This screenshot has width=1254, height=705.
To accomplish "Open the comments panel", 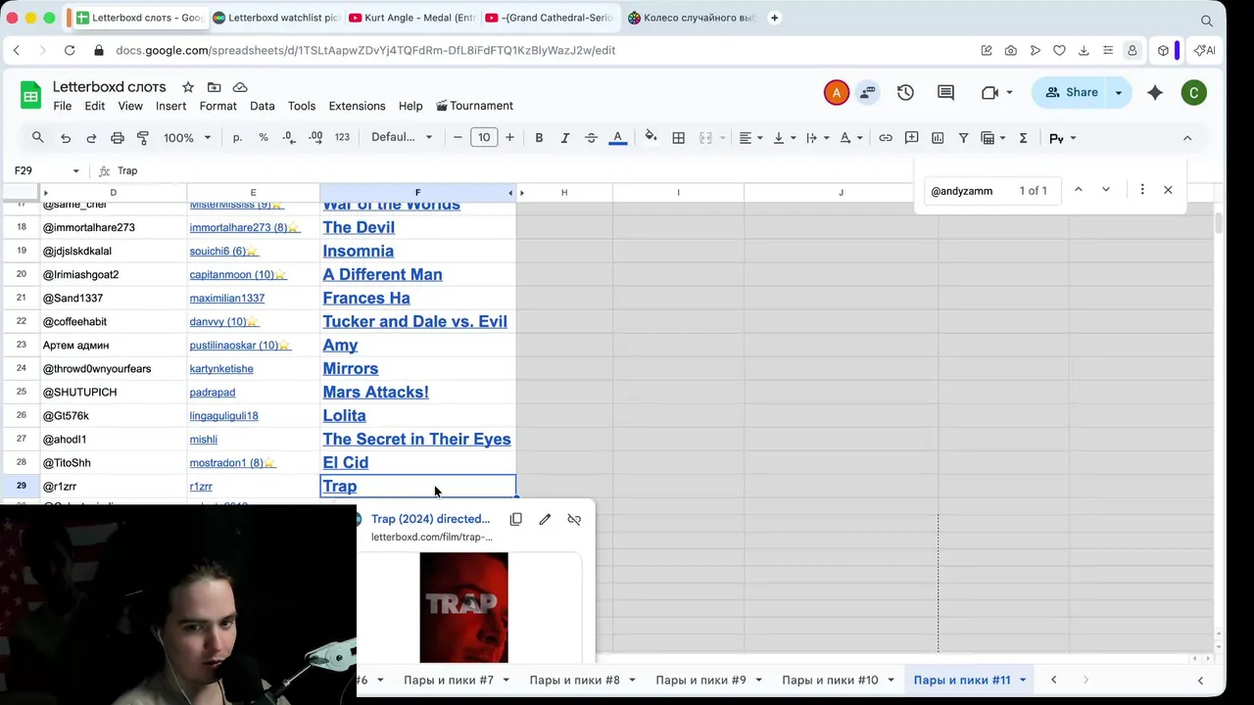I will tap(945, 92).
